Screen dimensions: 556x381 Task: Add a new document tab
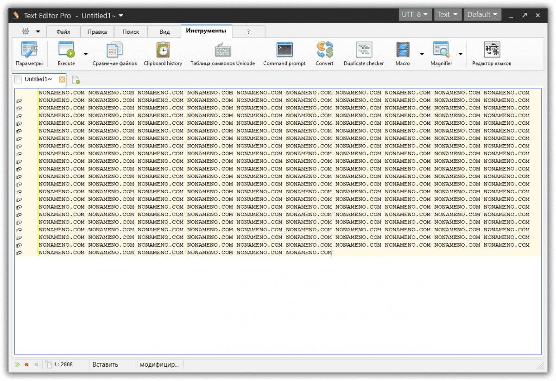click(x=76, y=80)
